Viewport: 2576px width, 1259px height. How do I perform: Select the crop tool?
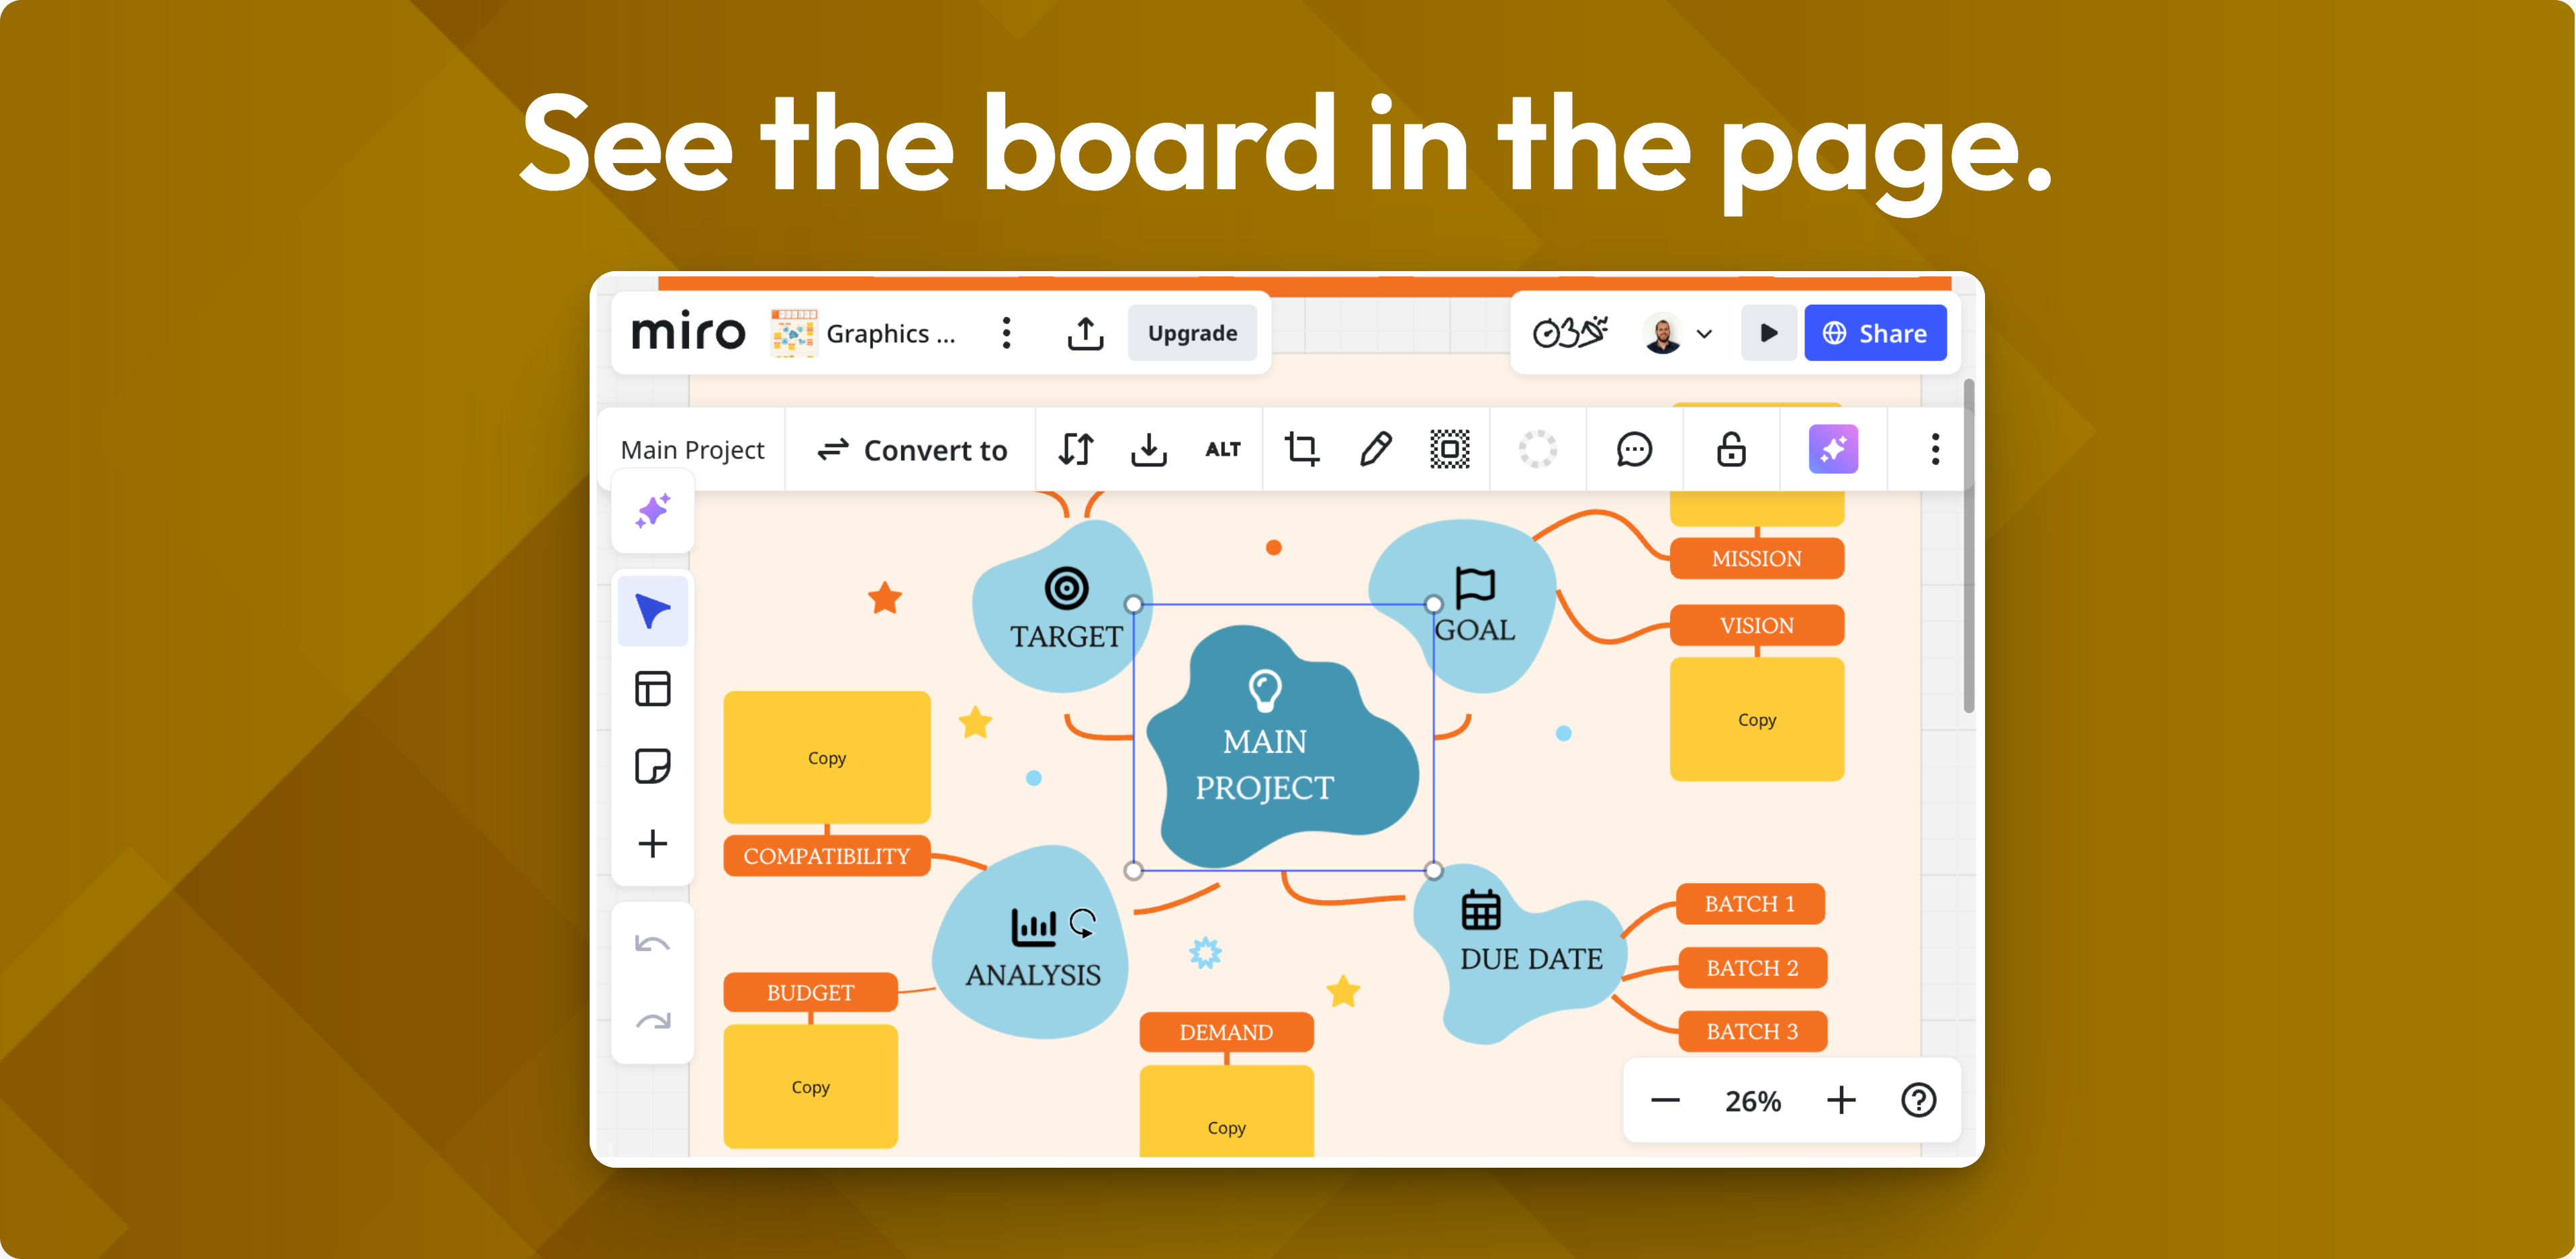click(x=1301, y=450)
